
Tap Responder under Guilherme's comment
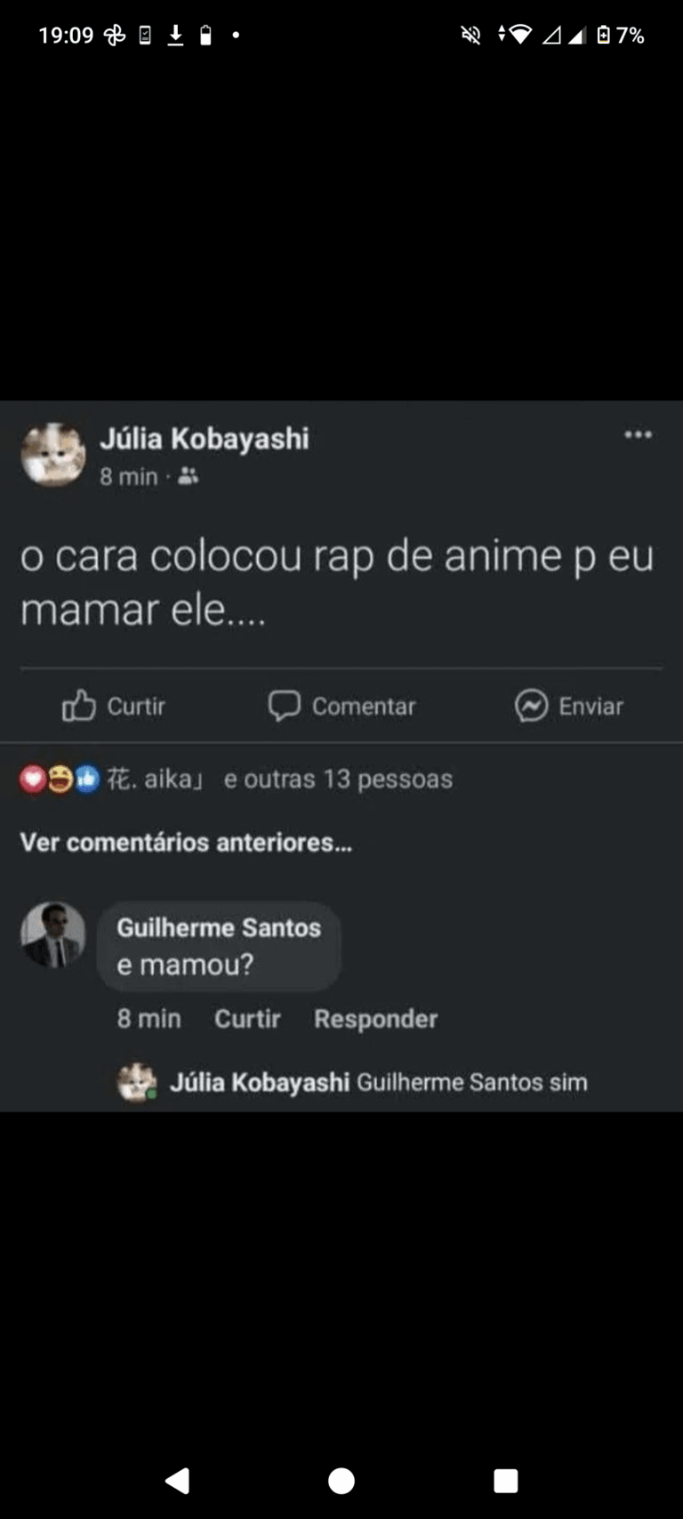click(x=375, y=1019)
